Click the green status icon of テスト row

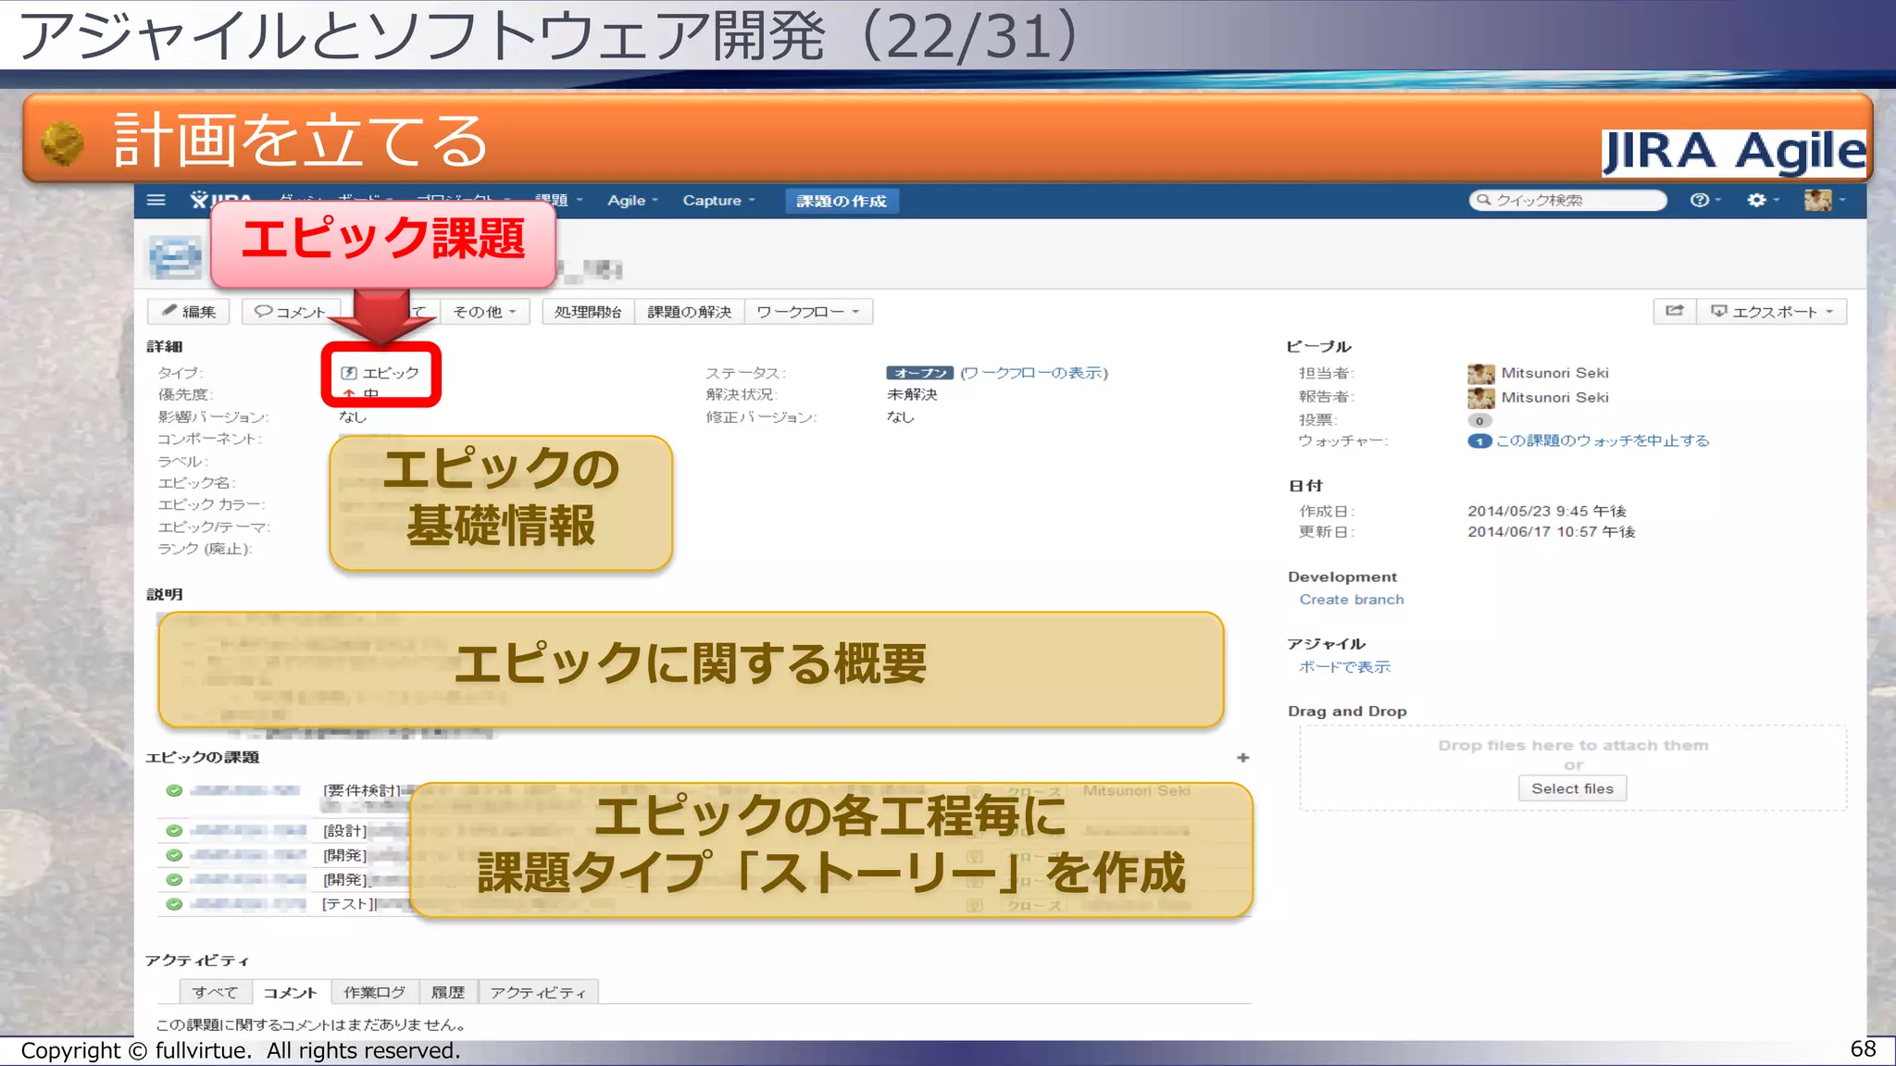point(174,904)
